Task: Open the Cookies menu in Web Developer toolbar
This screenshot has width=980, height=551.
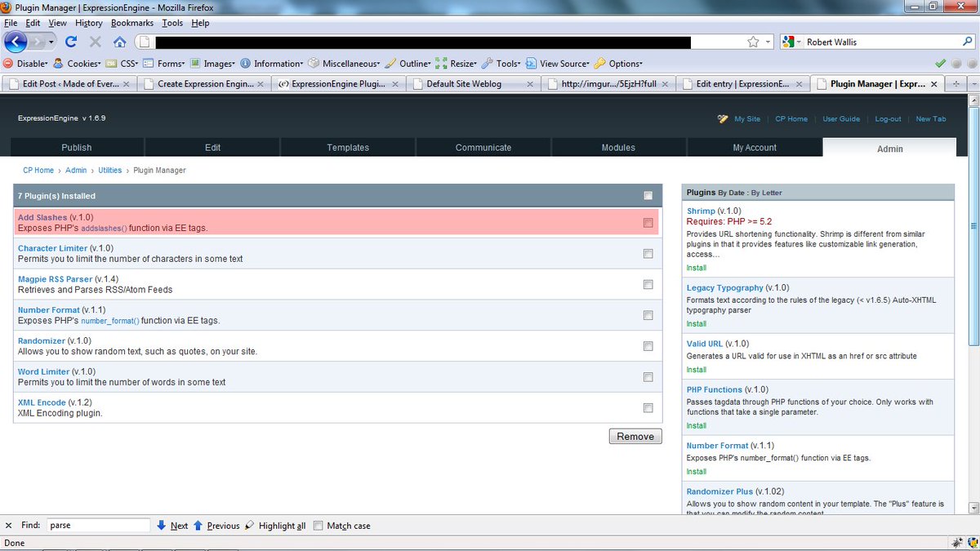Action: coord(78,63)
